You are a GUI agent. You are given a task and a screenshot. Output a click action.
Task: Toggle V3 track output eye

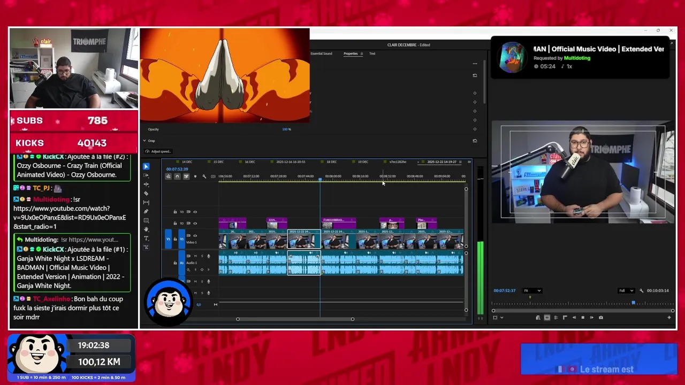coord(195,212)
